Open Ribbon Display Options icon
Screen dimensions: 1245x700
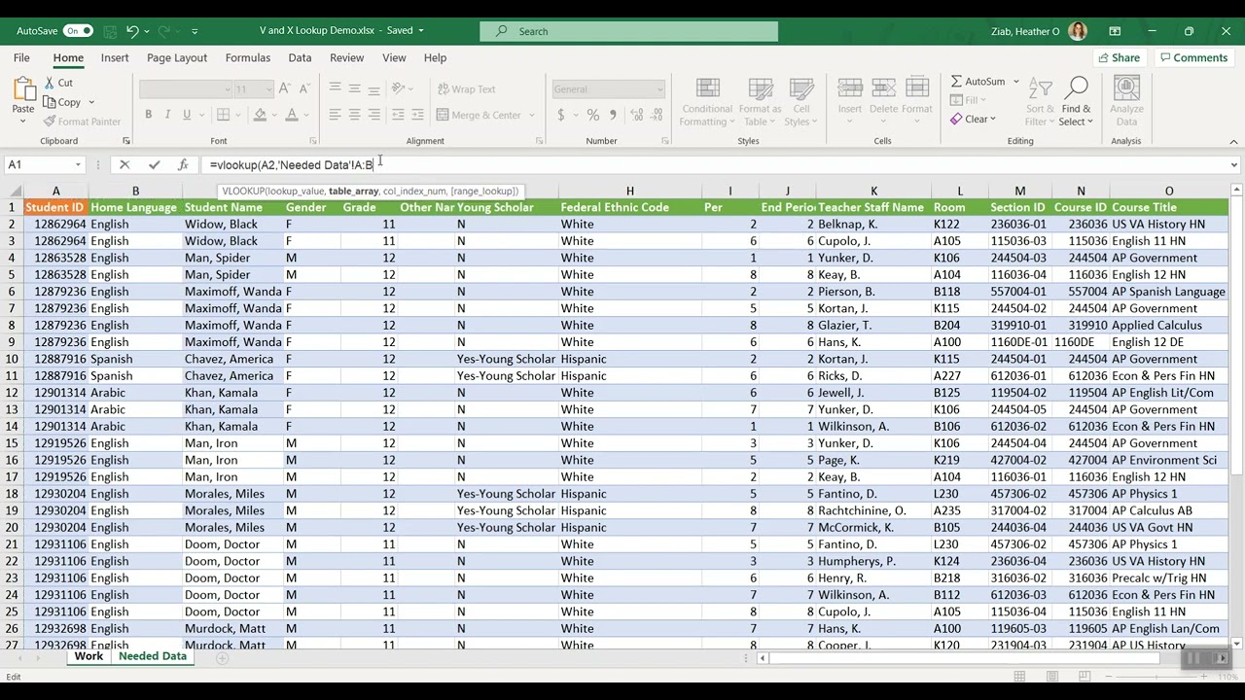click(1115, 31)
